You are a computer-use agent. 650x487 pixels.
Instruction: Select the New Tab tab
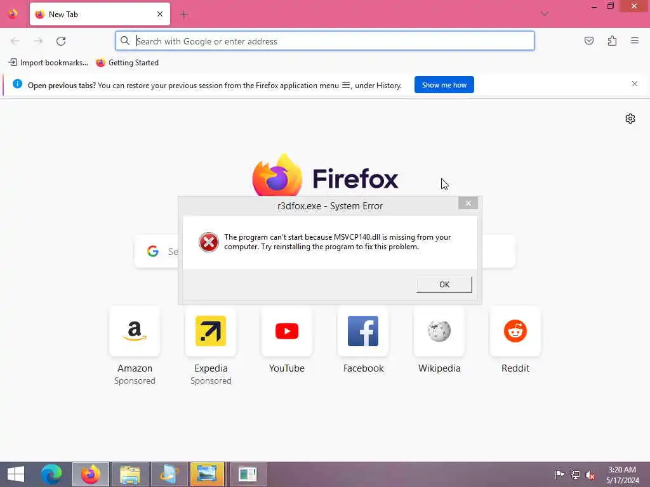(100, 14)
